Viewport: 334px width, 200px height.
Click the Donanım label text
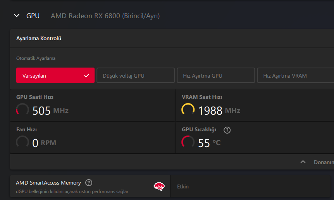point(324,162)
